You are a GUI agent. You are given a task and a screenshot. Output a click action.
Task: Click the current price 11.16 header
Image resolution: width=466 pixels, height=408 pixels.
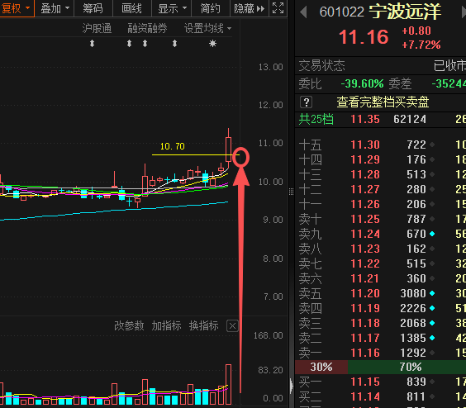tap(364, 37)
